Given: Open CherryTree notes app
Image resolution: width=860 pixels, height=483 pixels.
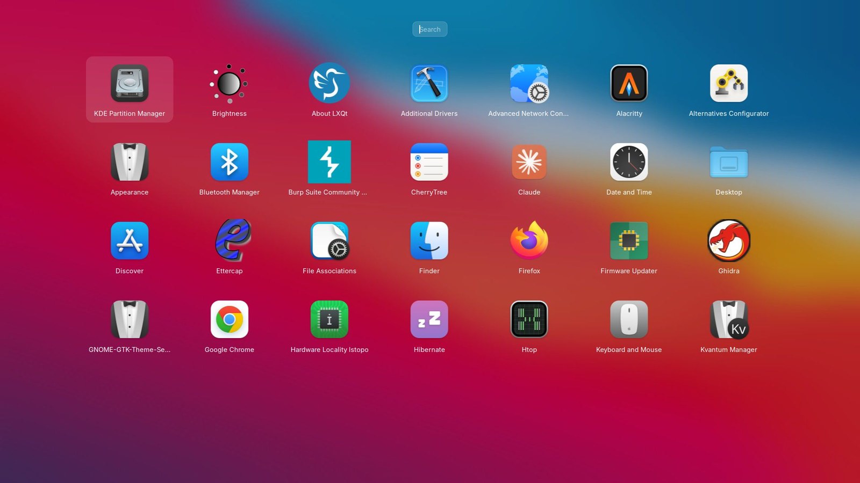Looking at the screenshot, I should click(x=429, y=162).
